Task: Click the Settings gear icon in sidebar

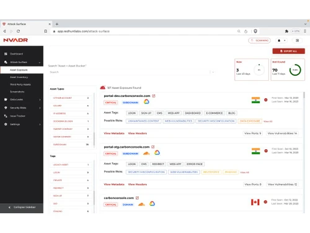Action: (x=6, y=124)
